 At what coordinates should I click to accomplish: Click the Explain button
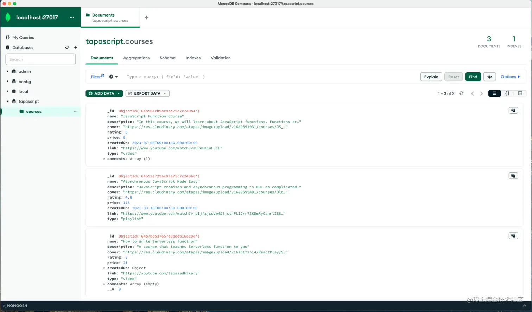431,77
